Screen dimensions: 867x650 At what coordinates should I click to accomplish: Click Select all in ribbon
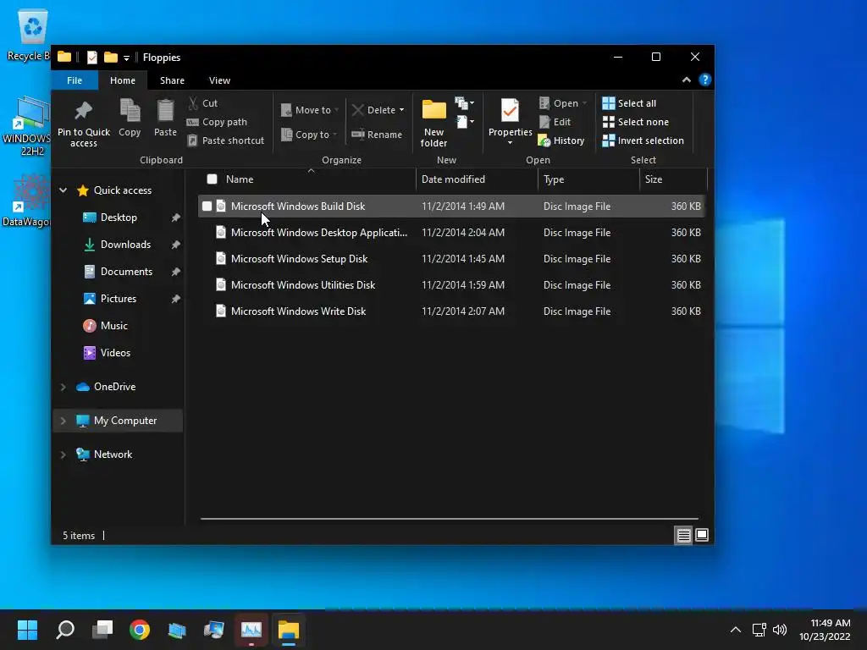629,102
